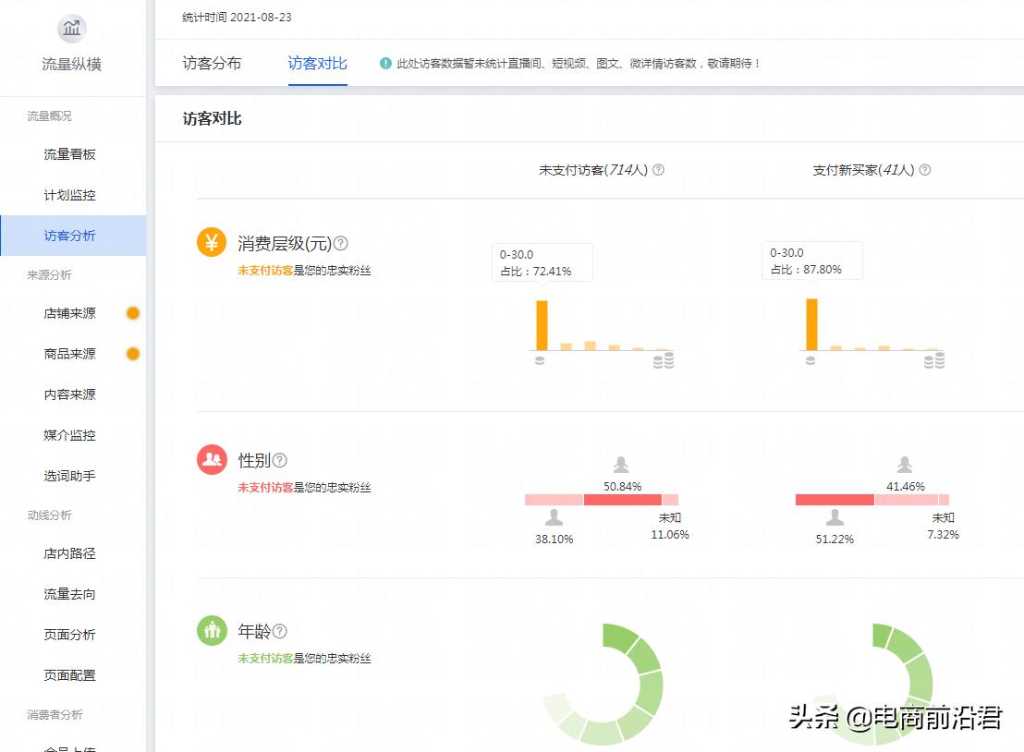Click dark red 51.22% gender bar segment
This screenshot has width=1024, height=752.
[835, 500]
